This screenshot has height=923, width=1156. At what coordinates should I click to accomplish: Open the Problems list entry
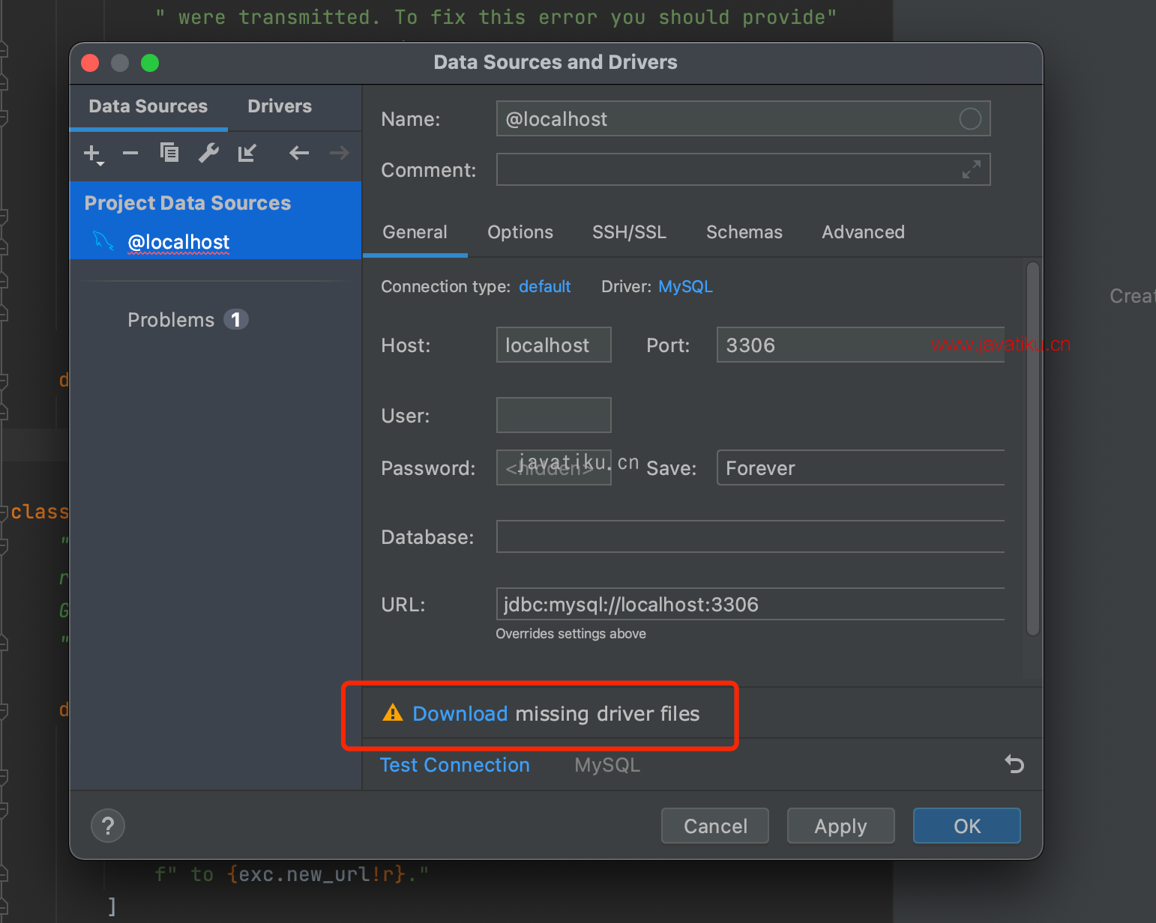click(171, 320)
